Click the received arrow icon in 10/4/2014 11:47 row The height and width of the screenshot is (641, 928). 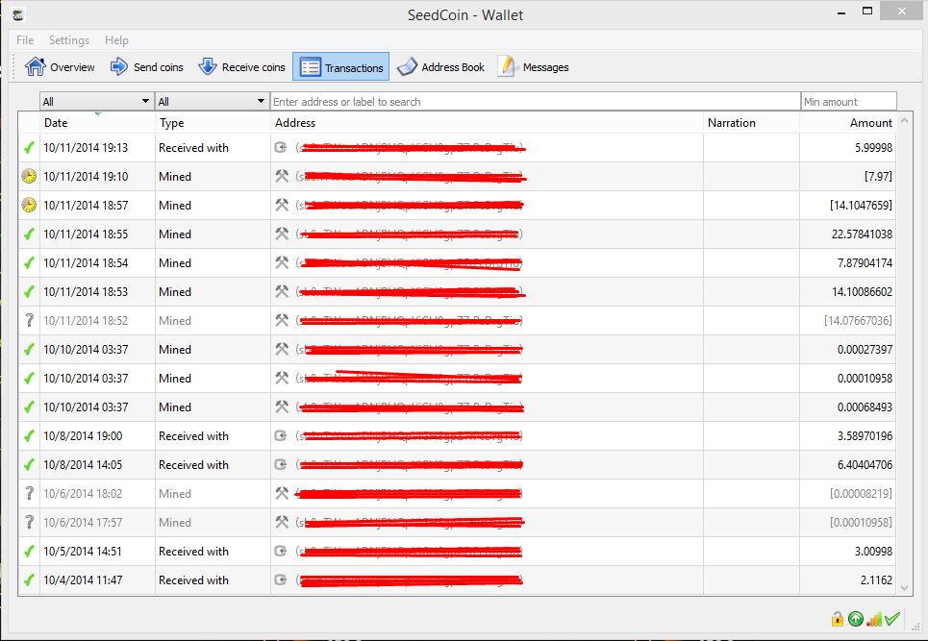point(281,580)
